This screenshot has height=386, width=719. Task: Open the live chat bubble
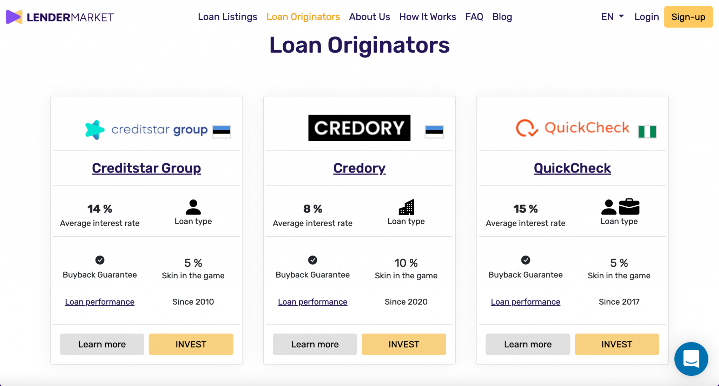coord(691,358)
